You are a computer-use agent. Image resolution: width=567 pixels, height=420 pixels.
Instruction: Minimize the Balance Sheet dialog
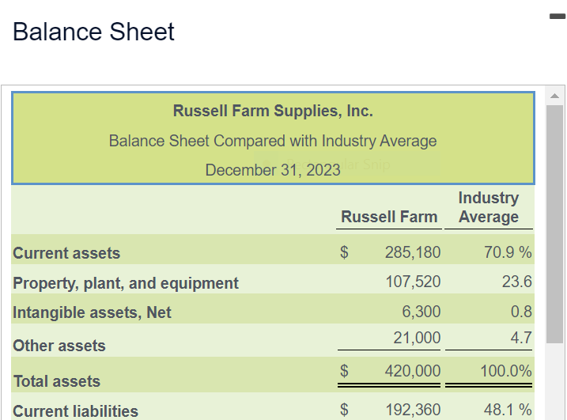558,17
